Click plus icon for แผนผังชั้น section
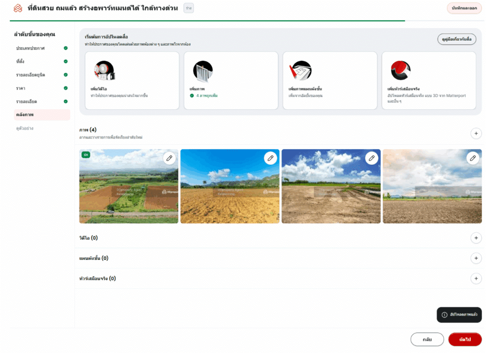Viewport: 486px width, 353px height. click(476, 258)
